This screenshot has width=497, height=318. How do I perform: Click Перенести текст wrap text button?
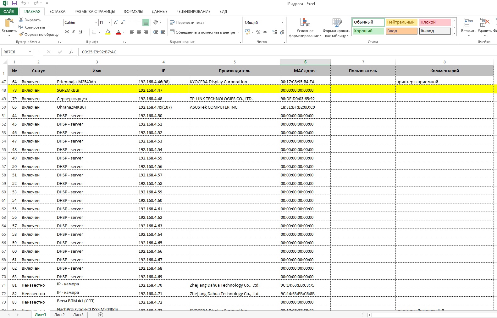[187, 22]
